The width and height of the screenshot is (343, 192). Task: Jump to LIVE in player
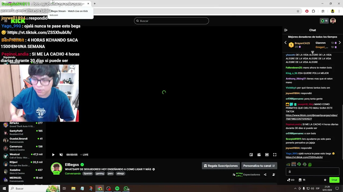click(84, 155)
